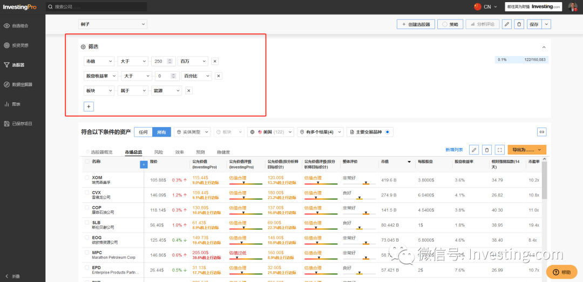This screenshot has width=583, height=282.
Task: Open the 选股器 screener sidebar item
Action: pos(14,65)
